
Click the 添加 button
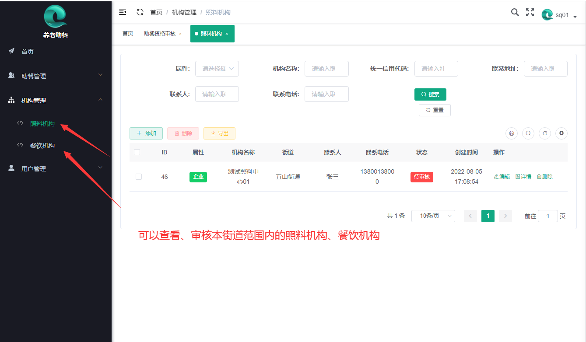pos(146,133)
